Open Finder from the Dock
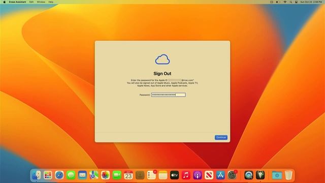The height and width of the screenshot is (183, 325). coord(37,175)
